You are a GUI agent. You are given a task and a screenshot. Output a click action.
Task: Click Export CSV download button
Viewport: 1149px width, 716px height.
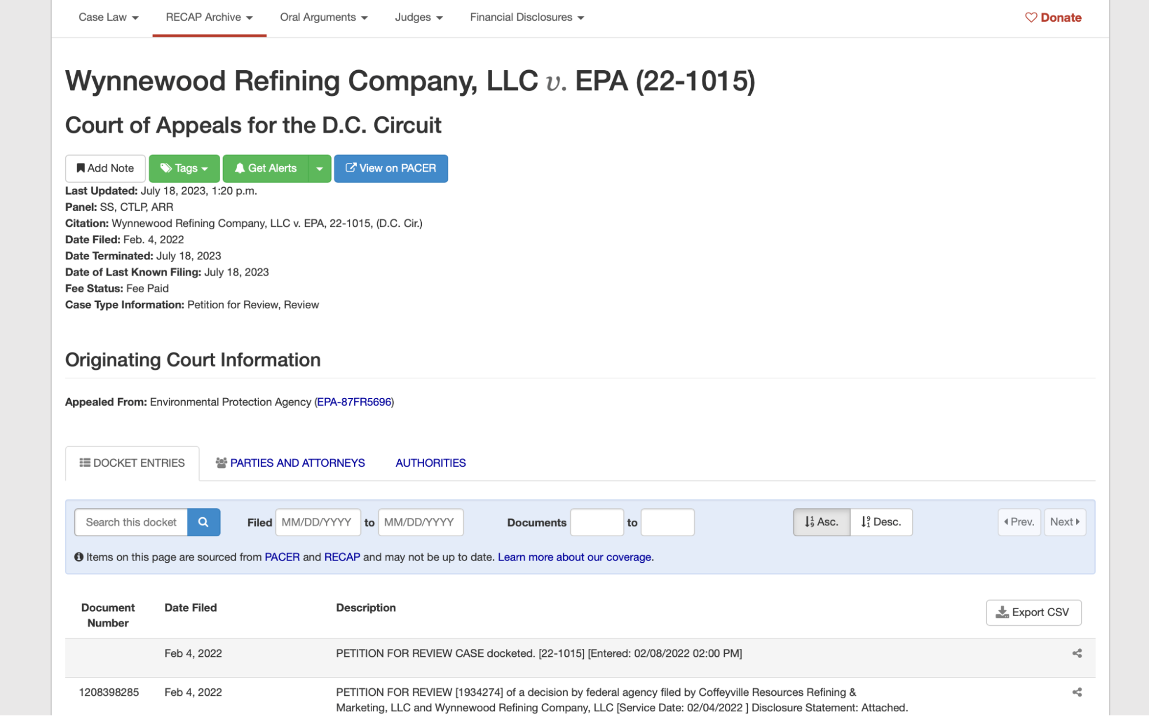[1033, 613]
